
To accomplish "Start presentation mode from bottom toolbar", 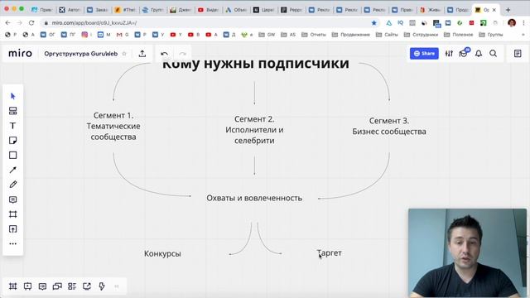I will pos(27,286).
